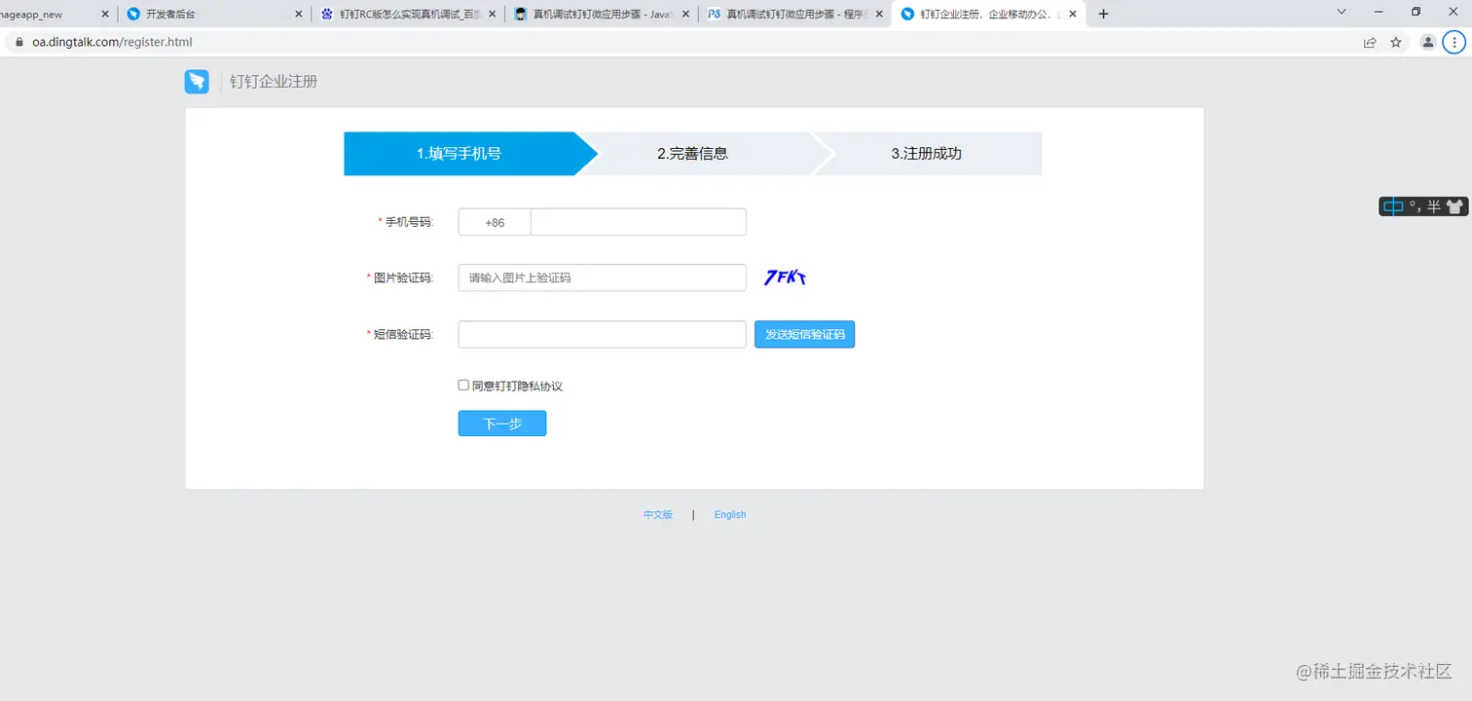Click the 中 IME language indicator
Viewport: 1472px width, 701px height.
[1394, 205]
